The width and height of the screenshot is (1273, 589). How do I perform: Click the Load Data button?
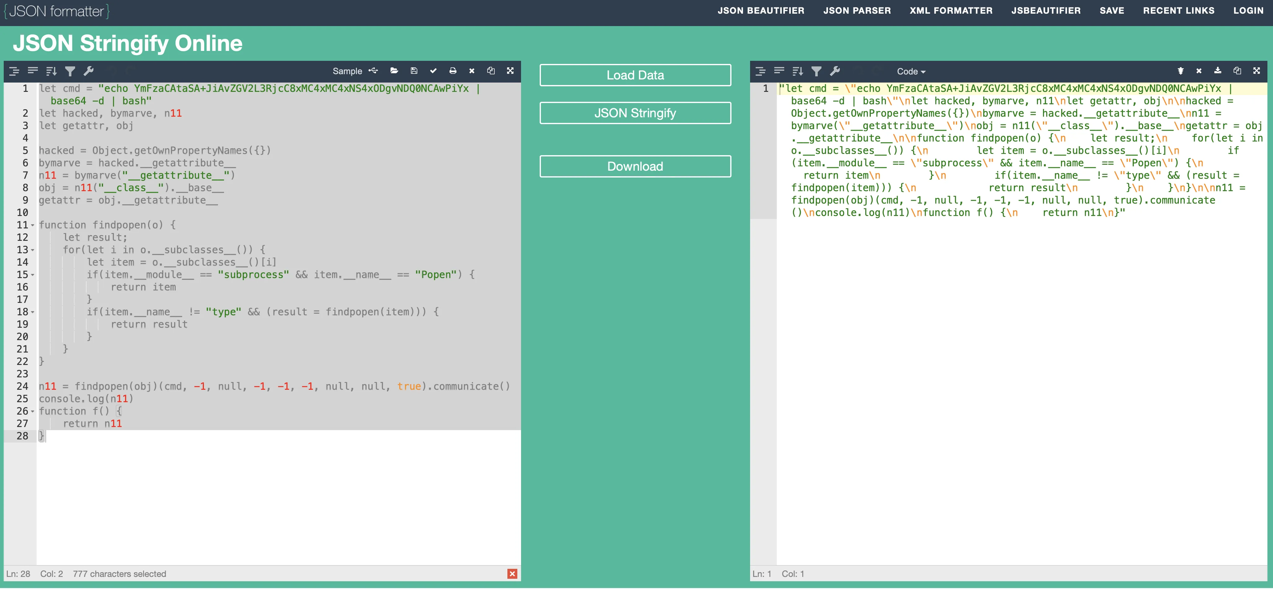click(x=635, y=75)
